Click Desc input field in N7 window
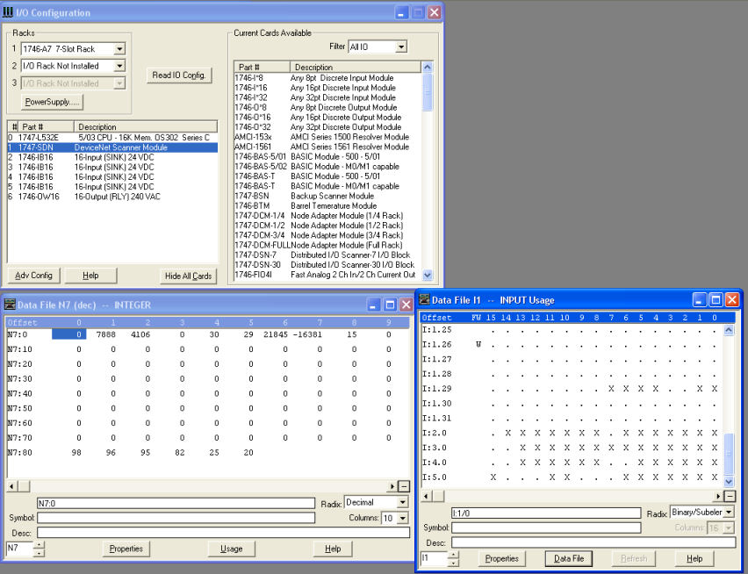 tap(223, 533)
